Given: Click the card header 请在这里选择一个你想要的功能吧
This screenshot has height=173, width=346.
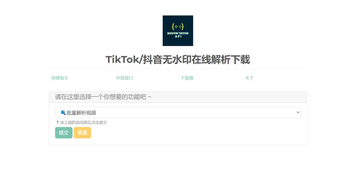Looking at the screenshot, I should [x=103, y=97].
